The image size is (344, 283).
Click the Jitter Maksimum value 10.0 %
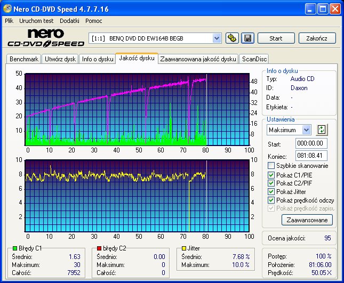tap(241, 264)
